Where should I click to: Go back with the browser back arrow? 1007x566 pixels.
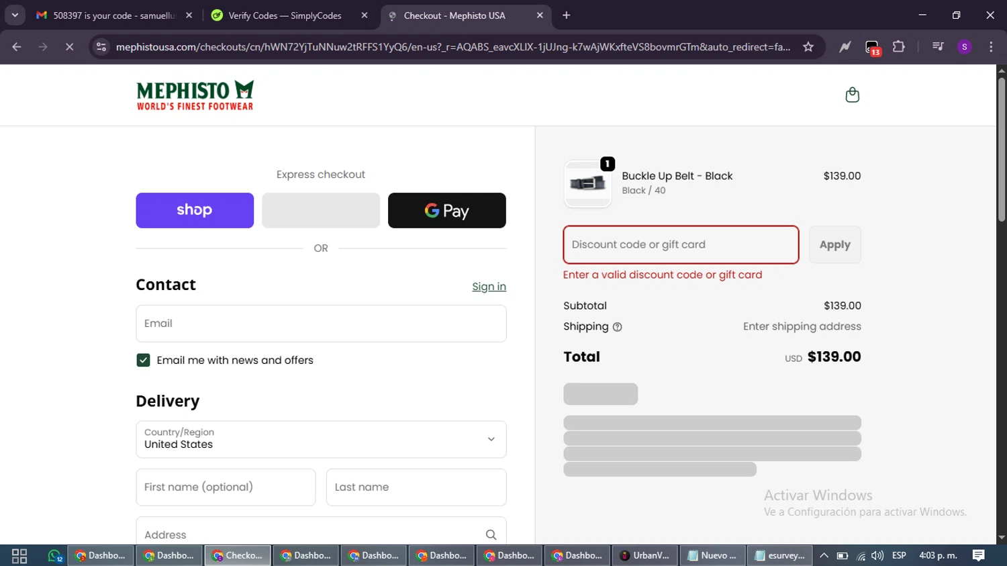pos(17,47)
